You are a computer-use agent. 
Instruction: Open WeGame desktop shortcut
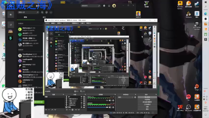188,15
